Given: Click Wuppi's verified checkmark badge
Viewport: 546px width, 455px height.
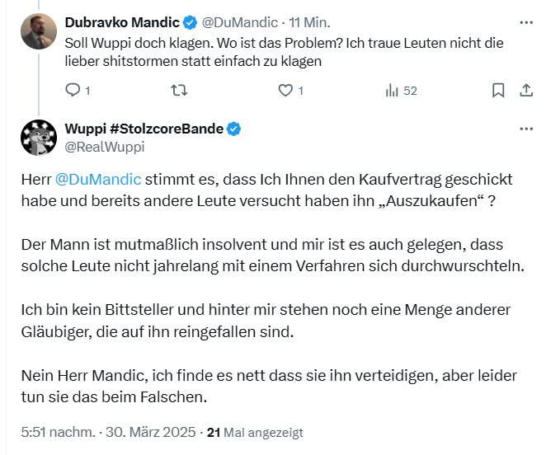Looking at the screenshot, I should 234,129.
